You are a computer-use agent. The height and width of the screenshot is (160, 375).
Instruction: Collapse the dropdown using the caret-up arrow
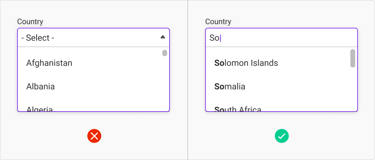coord(163,37)
